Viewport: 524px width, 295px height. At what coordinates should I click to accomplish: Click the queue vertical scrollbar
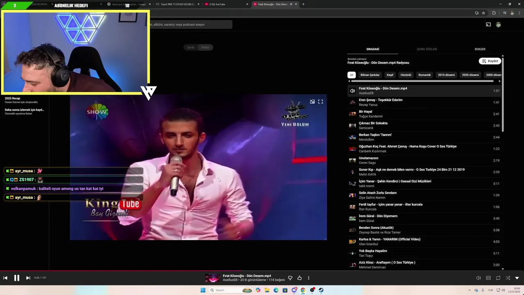pos(503,94)
